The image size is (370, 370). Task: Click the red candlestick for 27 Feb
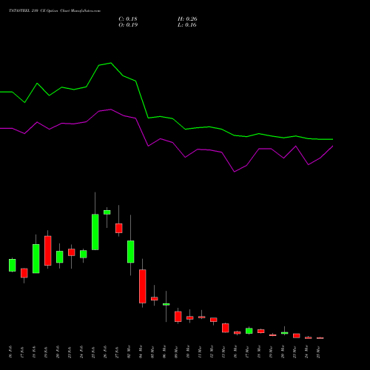[119, 228]
